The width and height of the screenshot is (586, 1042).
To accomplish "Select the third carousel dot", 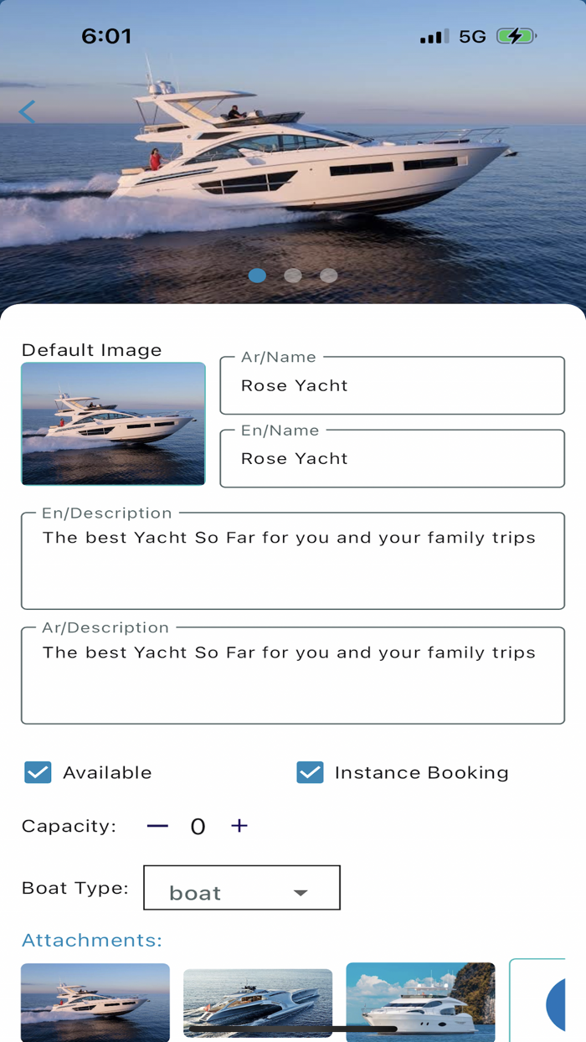I will pyautogui.click(x=328, y=276).
